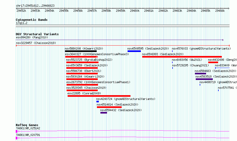Click the red bar under nsv5523725
This screenshot has height=141, width=237.
[x=82, y=62]
